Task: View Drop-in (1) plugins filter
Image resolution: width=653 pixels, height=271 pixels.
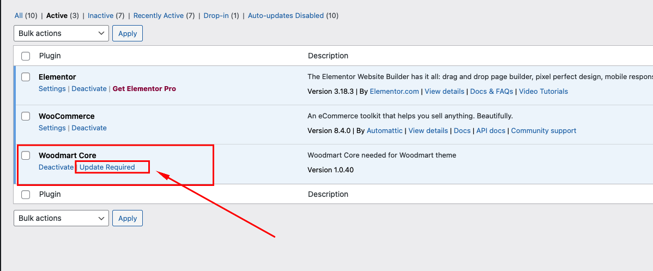Action: tap(221, 15)
